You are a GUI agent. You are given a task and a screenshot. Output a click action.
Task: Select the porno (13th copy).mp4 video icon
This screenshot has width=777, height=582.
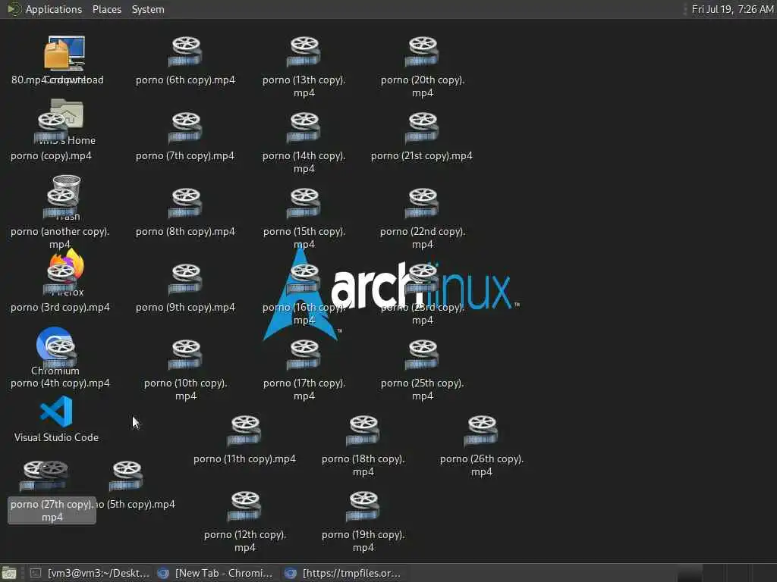pos(304,52)
